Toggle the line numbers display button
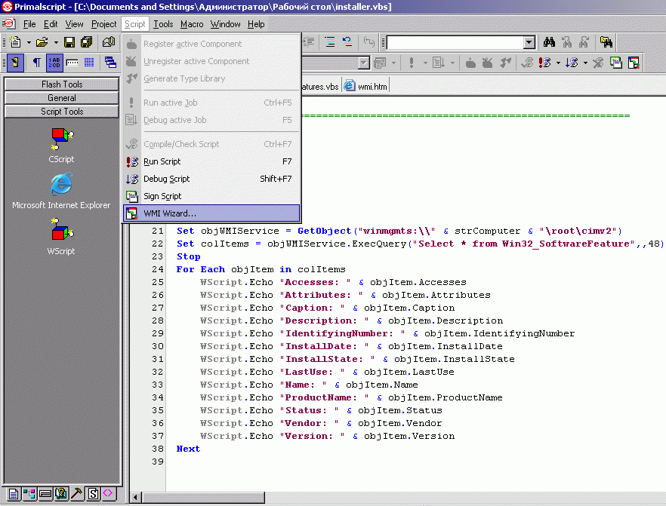Viewport: 666px width, 506px height. click(55, 63)
